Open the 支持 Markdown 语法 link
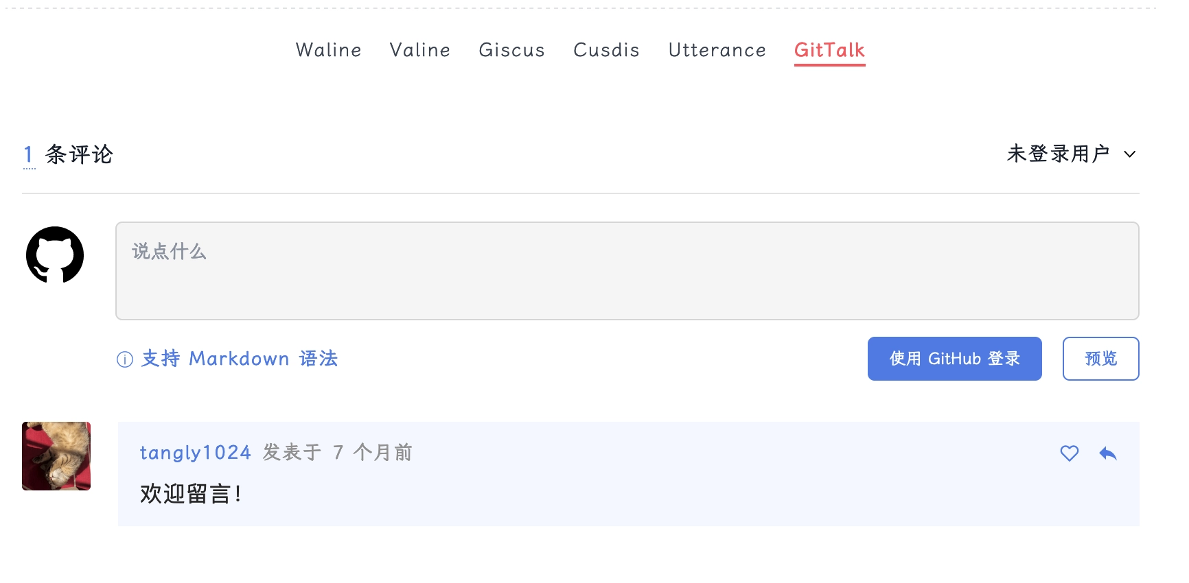The width and height of the screenshot is (1189, 583). pyautogui.click(x=240, y=359)
